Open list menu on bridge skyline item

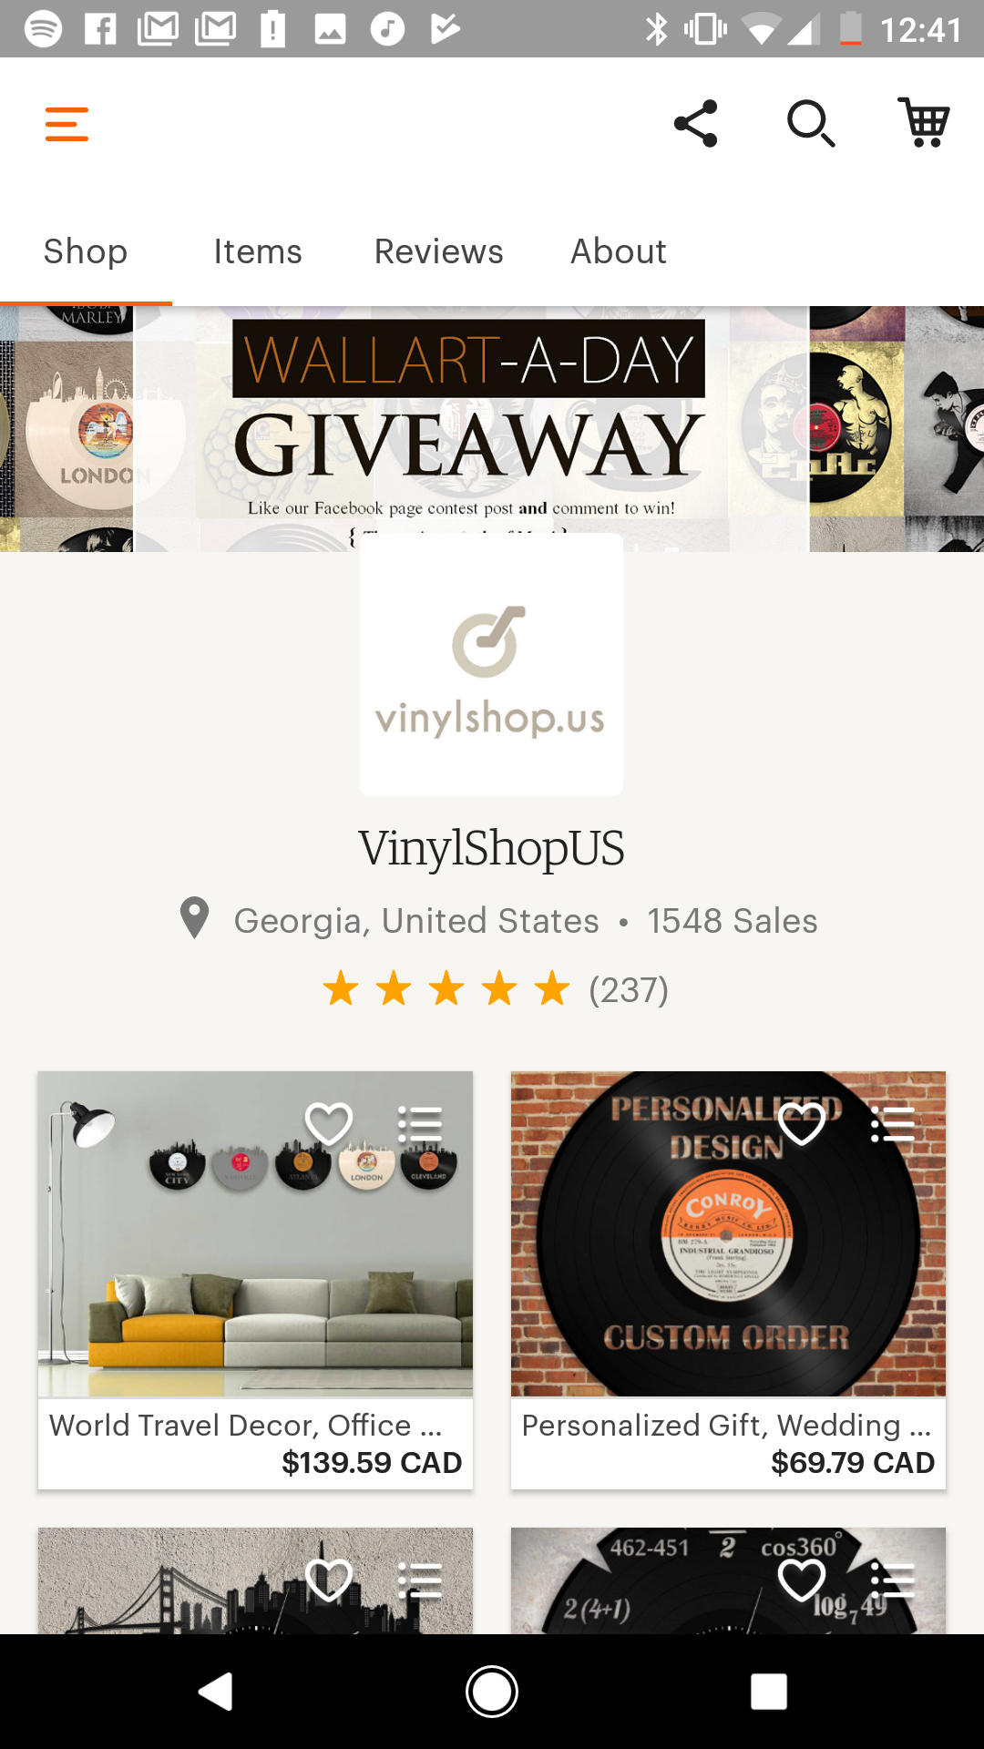pyautogui.click(x=420, y=1580)
